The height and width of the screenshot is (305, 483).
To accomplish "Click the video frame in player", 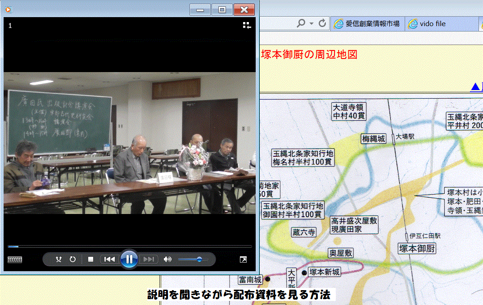I will click(x=130, y=143).
